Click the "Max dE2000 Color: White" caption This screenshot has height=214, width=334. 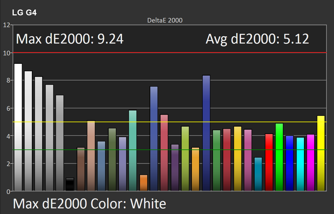90,204
